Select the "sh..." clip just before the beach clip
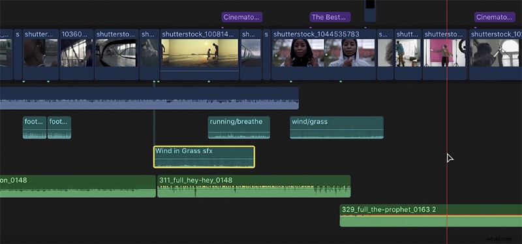 click(149, 55)
